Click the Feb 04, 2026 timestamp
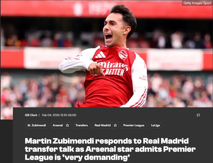The width and height of the screenshot is (213, 163). (59, 115)
